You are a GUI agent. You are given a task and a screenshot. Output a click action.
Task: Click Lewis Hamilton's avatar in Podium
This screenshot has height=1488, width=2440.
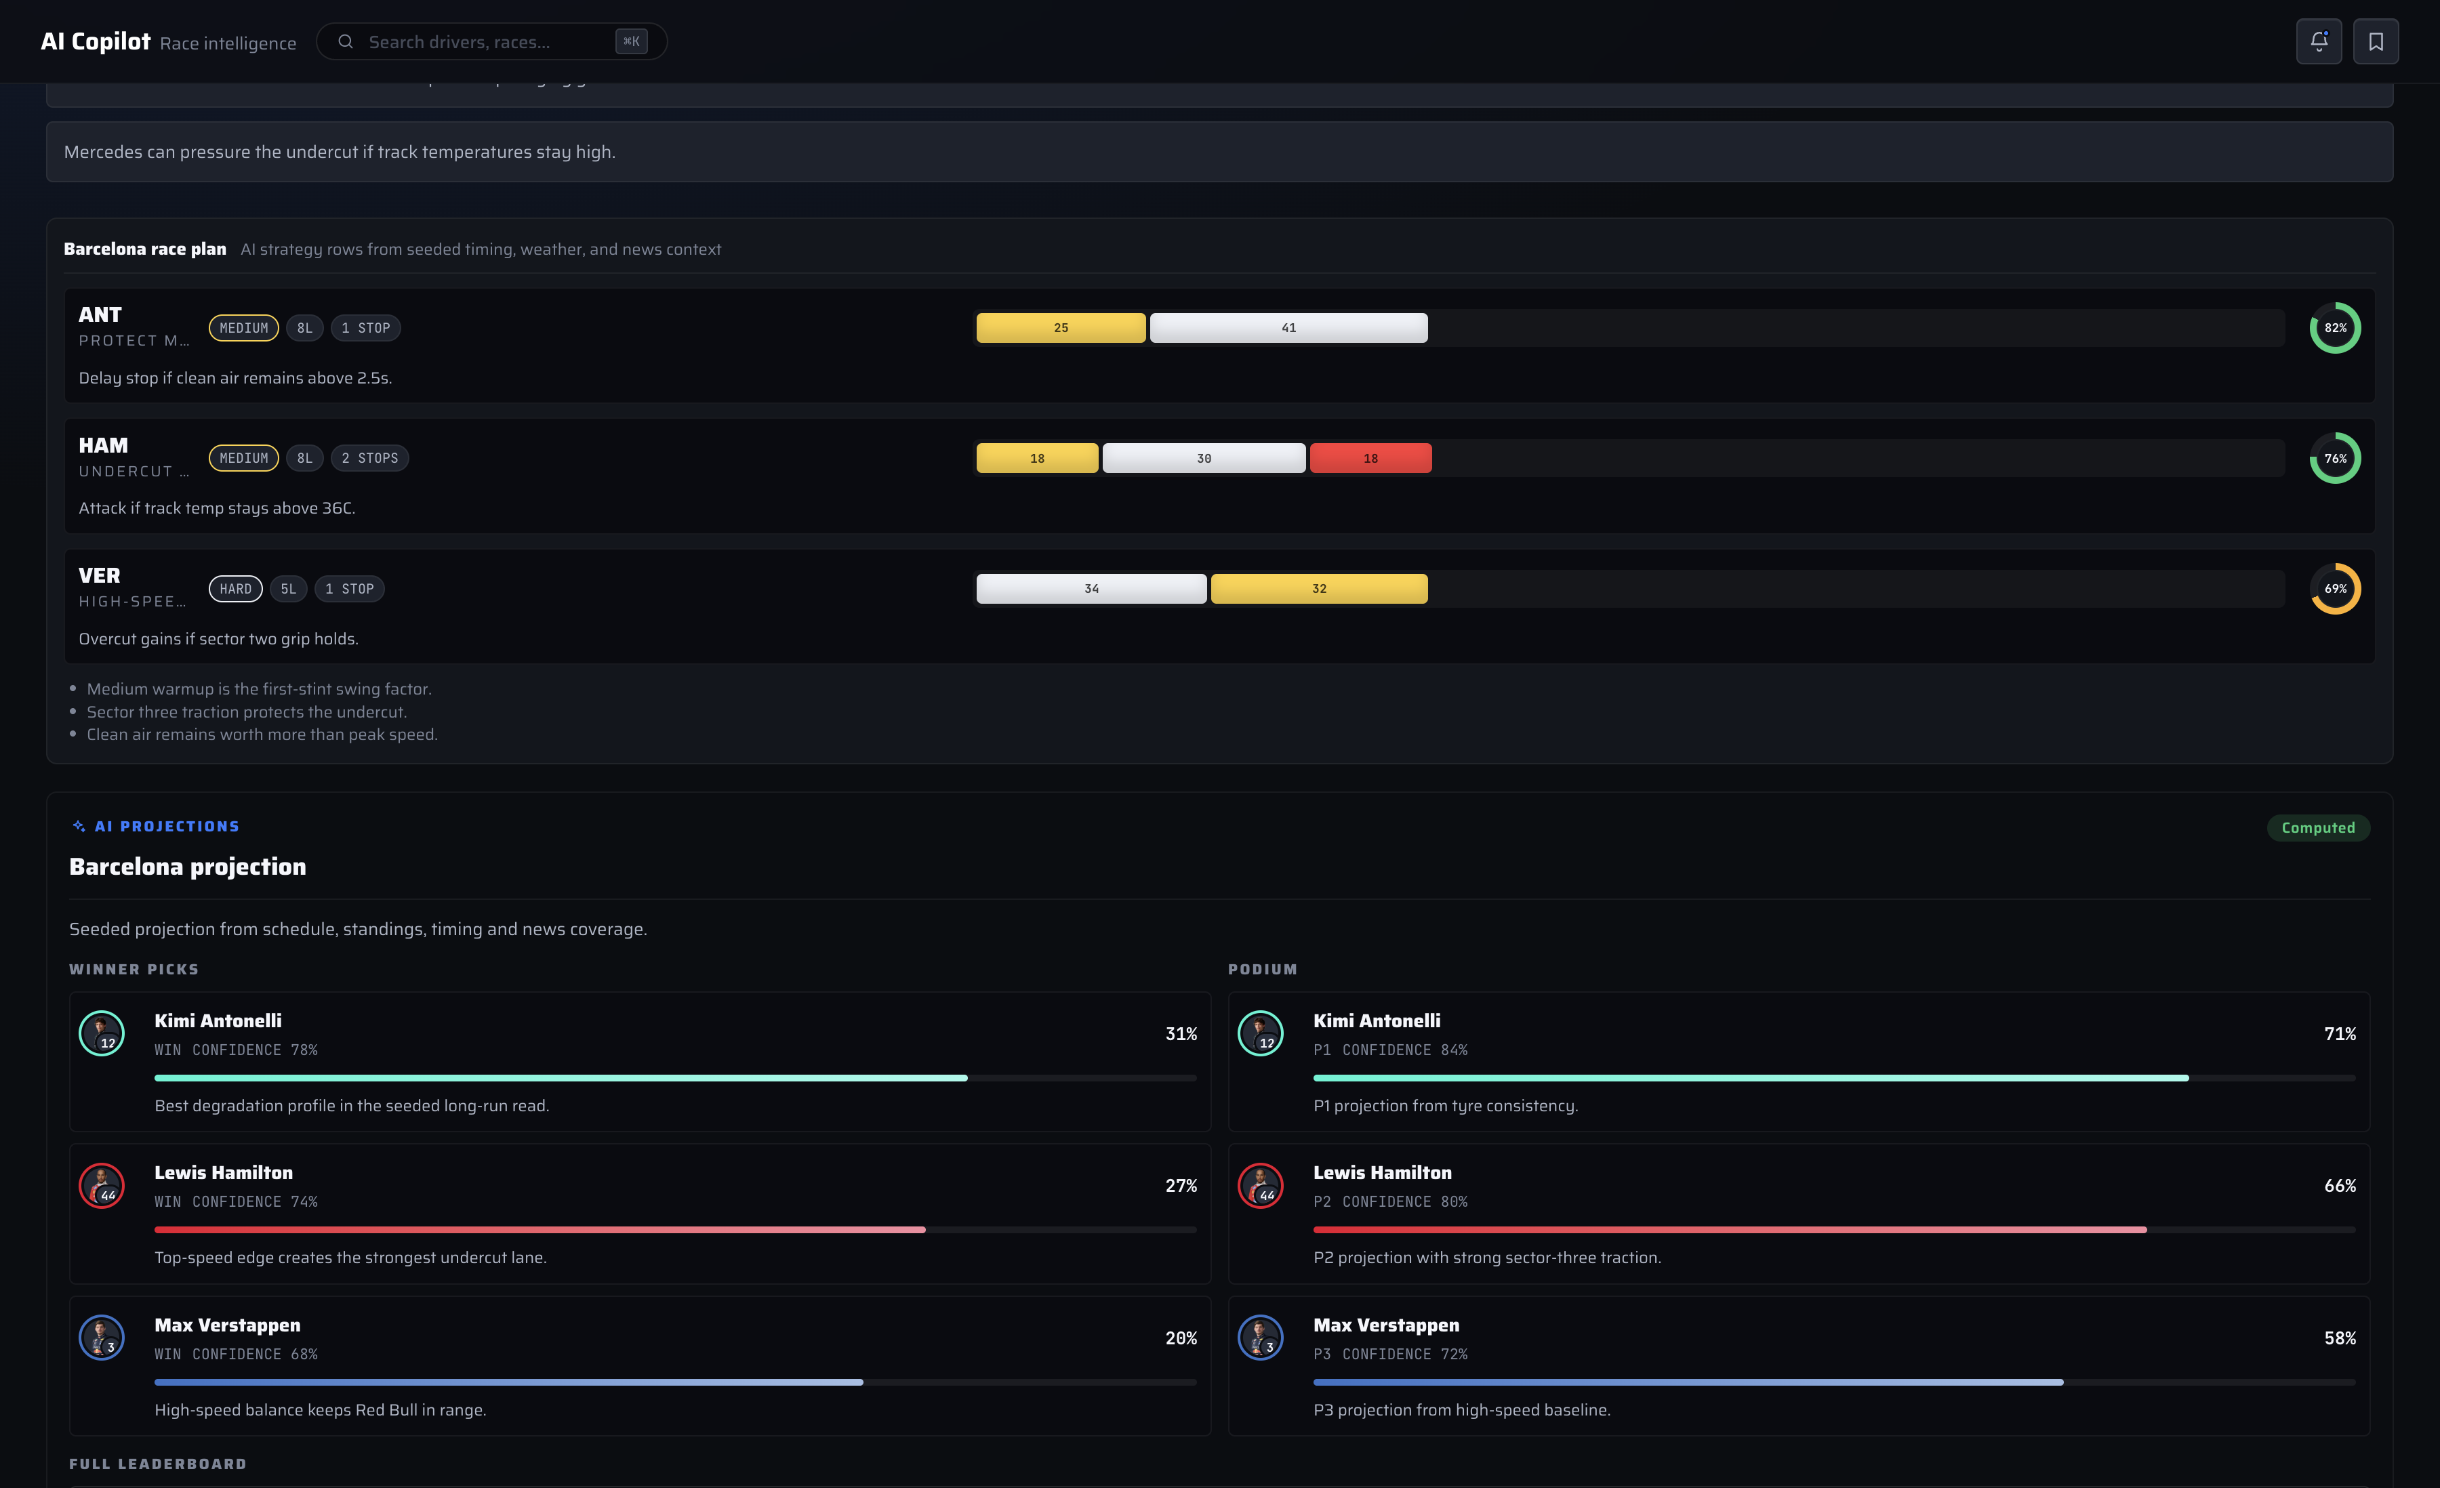pyautogui.click(x=1261, y=1186)
